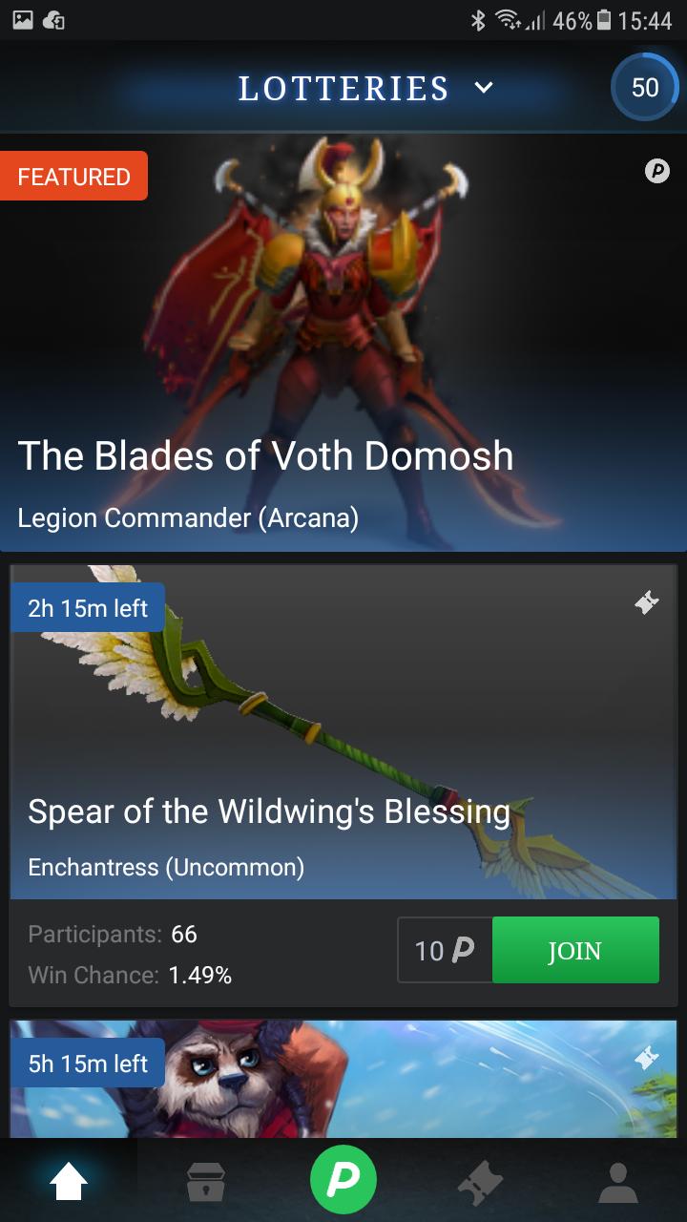687x1222 pixels.
Task: Open the profile tab icon
Action: click(618, 1182)
